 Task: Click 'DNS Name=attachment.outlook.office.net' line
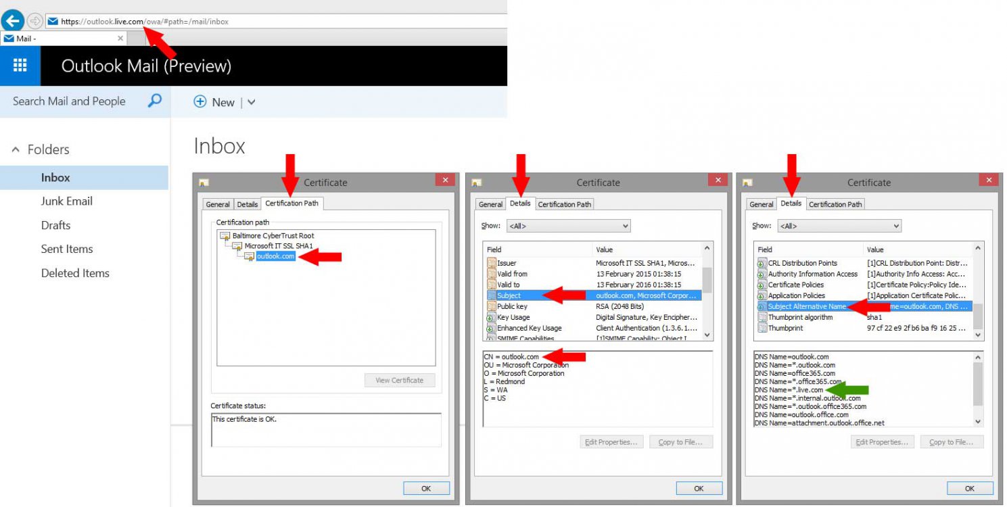[820, 423]
